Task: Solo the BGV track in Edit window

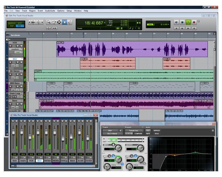Action: [x=18, y=62]
